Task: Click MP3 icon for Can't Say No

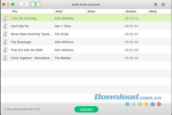Action: point(5,26)
